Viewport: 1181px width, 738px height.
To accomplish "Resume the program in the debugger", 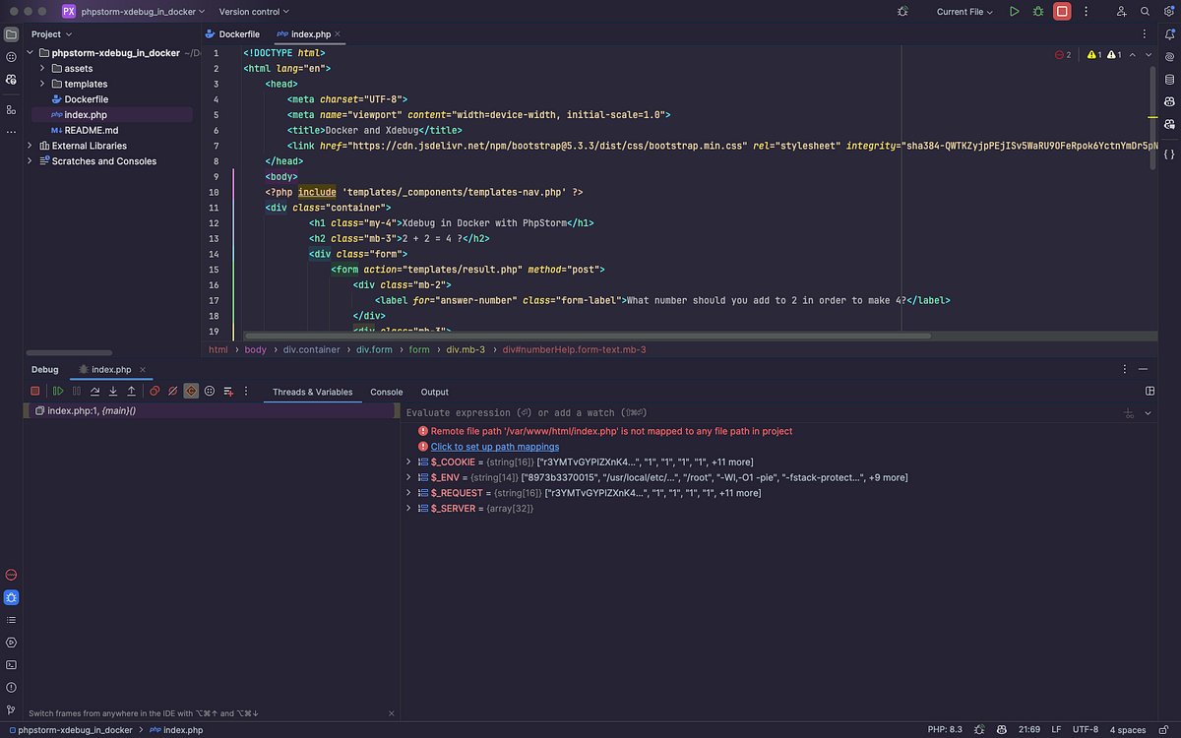I will pyautogui.click(x=57, y=391).
